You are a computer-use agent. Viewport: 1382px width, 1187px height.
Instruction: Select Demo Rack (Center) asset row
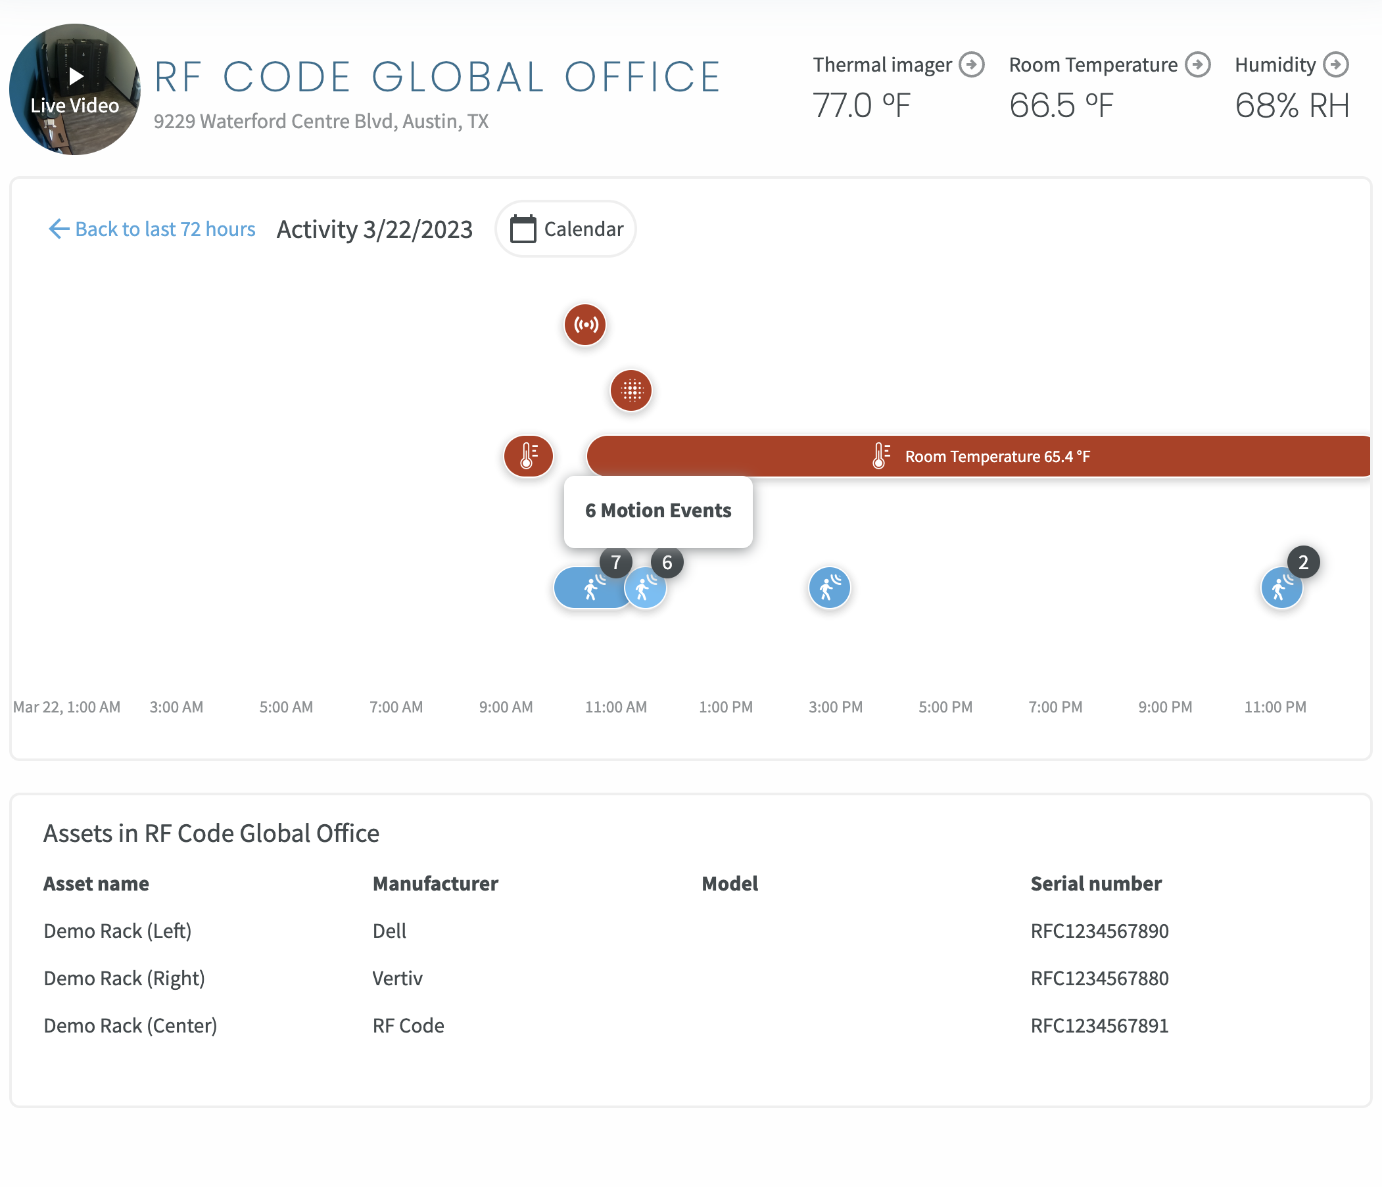(x=130, y=1025)
